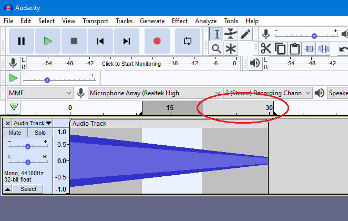Solo the Audio Track

coord(40,133)
